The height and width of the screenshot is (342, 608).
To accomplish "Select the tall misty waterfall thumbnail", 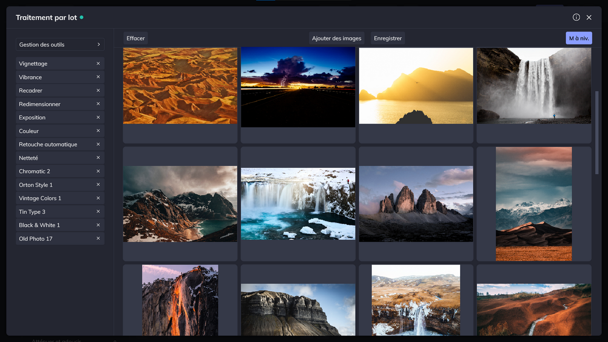I will [x=534, y=86].
